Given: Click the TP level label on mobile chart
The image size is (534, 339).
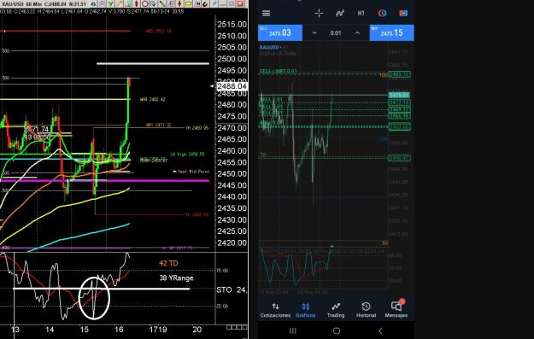Looking at the screenshot, I should [263, 155].
